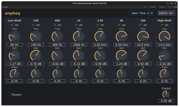Click the Output knob
179x107 pixels.
pos(166,94)
